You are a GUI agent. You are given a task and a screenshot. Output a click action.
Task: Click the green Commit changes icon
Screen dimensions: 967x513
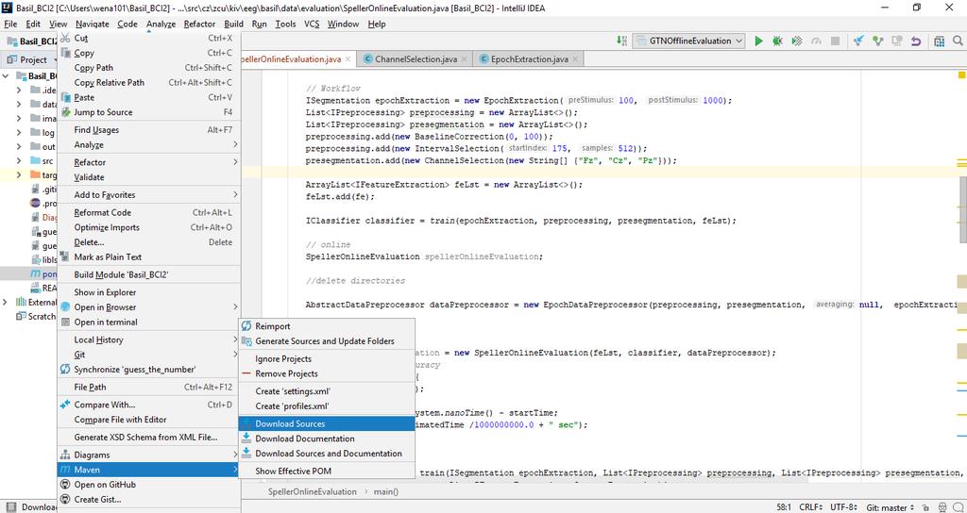pyautogui.click(x=877, y=41)
